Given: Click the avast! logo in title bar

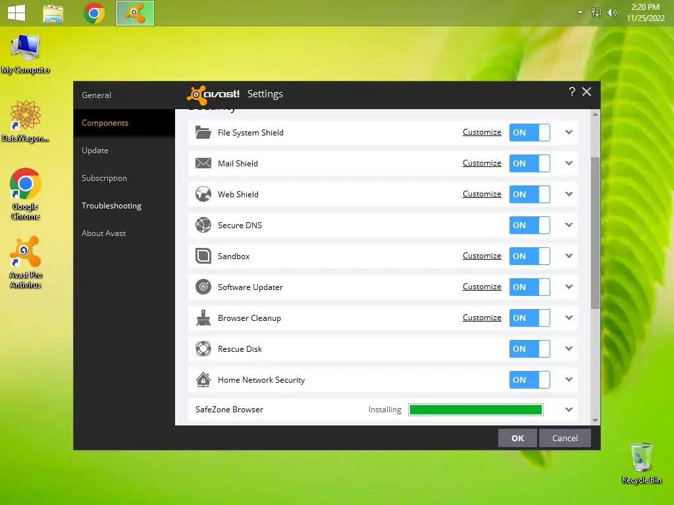Looking at the screenshot, I should [213, 94].
